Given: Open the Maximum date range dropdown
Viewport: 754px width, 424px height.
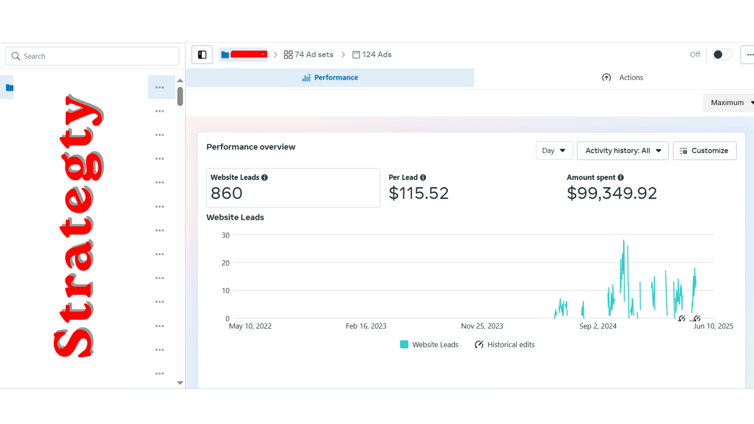Looking at the screenshot, I should tap(729, 103).
